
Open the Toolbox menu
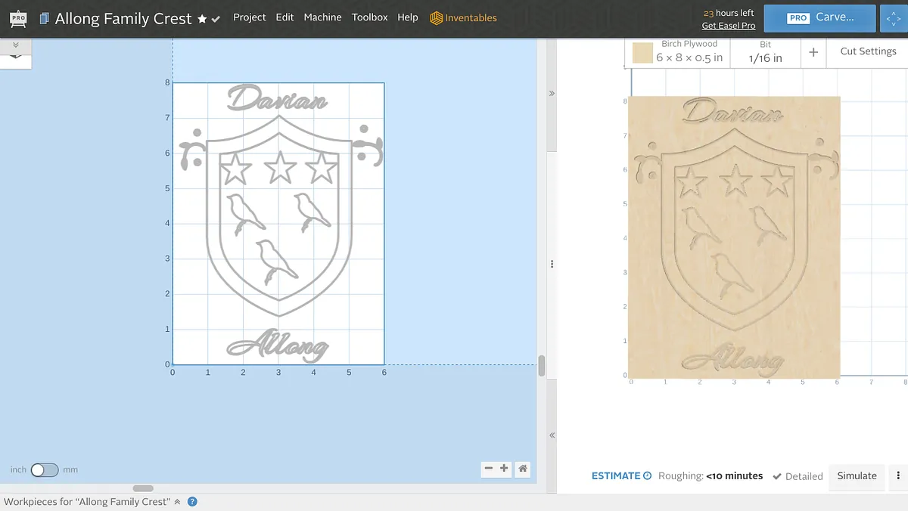pyautogui.click(x=369, y=17)
